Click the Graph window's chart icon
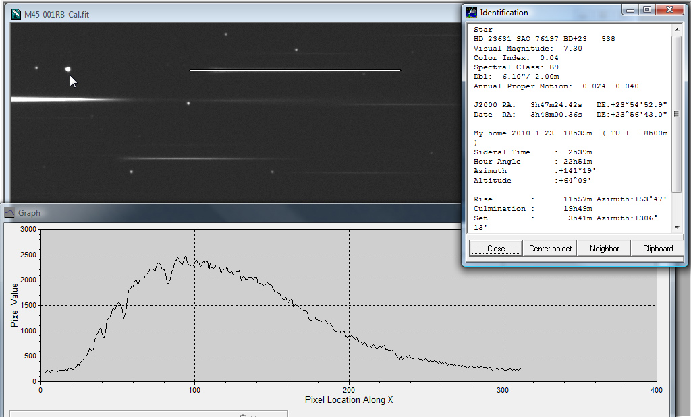This screenshot has height=417, width=691. [10, 213]
